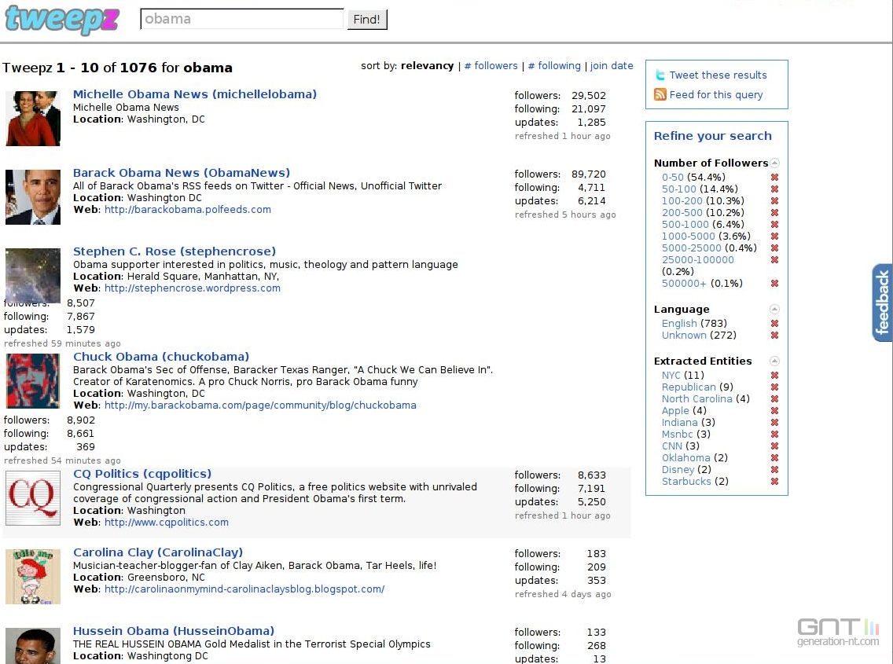Sort results by join date

coord(612,65)
